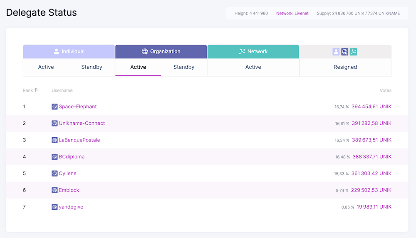Open the Unikname-Connect delegate link

pyautogui.click(x=82, y=123)
